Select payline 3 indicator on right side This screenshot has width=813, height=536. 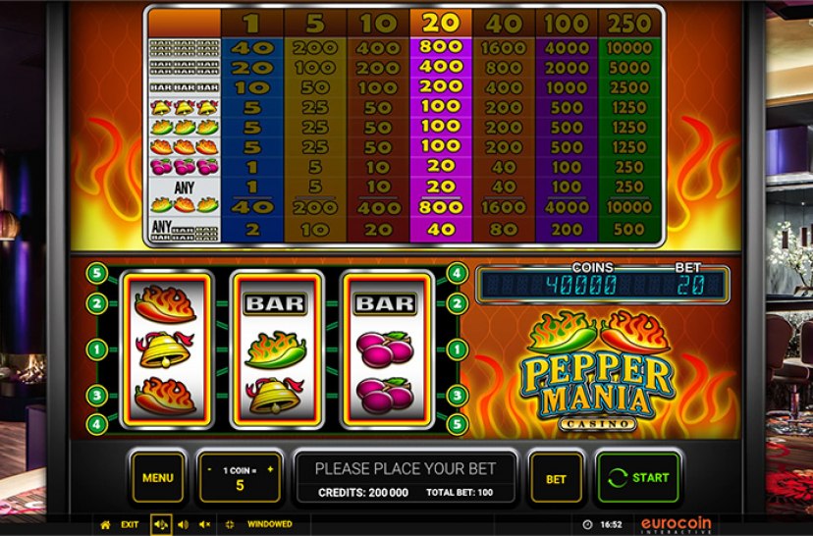pos(457,396)
